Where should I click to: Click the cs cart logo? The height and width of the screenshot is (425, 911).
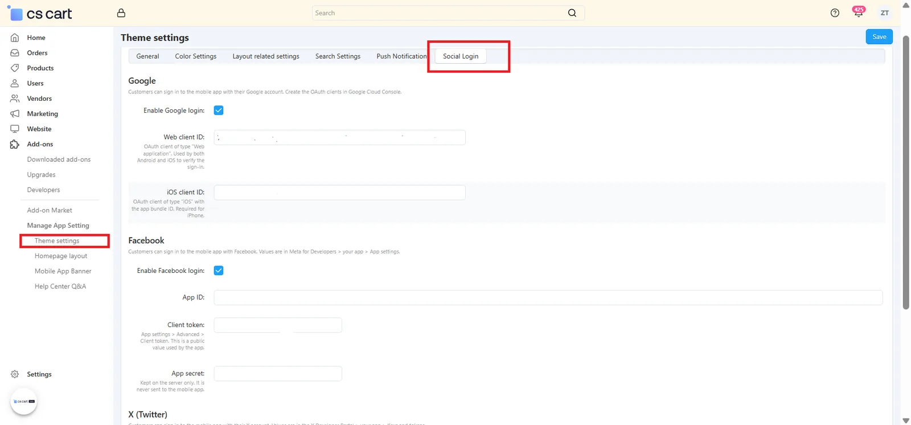[x=39, y=13]
